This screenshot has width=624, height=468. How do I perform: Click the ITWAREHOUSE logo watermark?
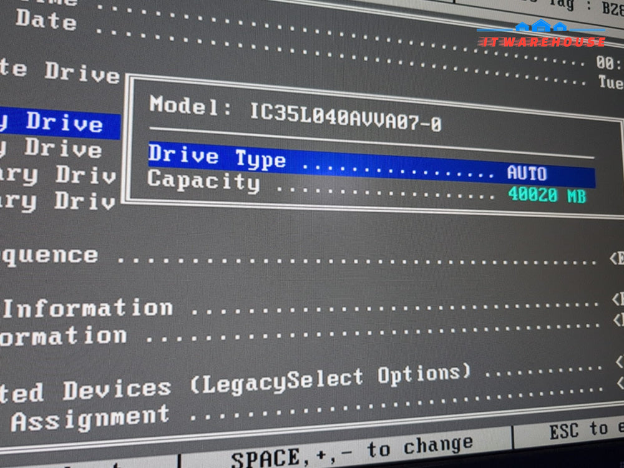542,36
